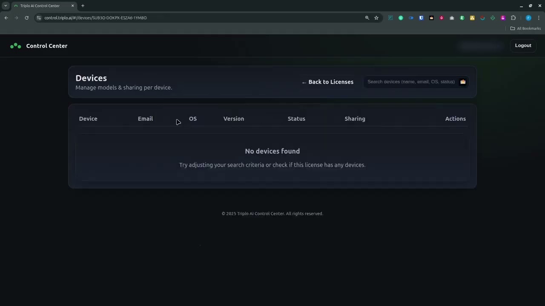Click the green K extension icon
Viewport: 545px width, 306px height.
462,18
